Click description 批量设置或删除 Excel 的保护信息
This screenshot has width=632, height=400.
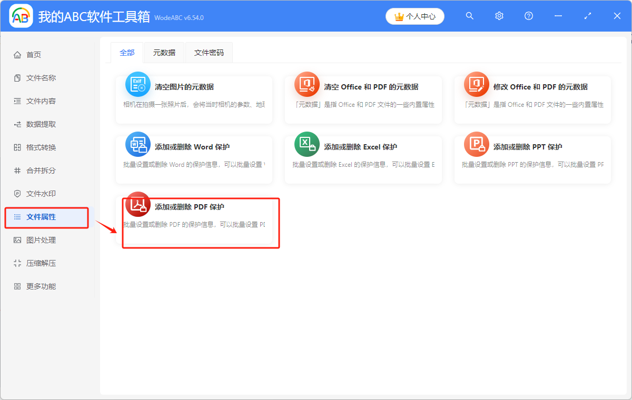tap(363, 165)
